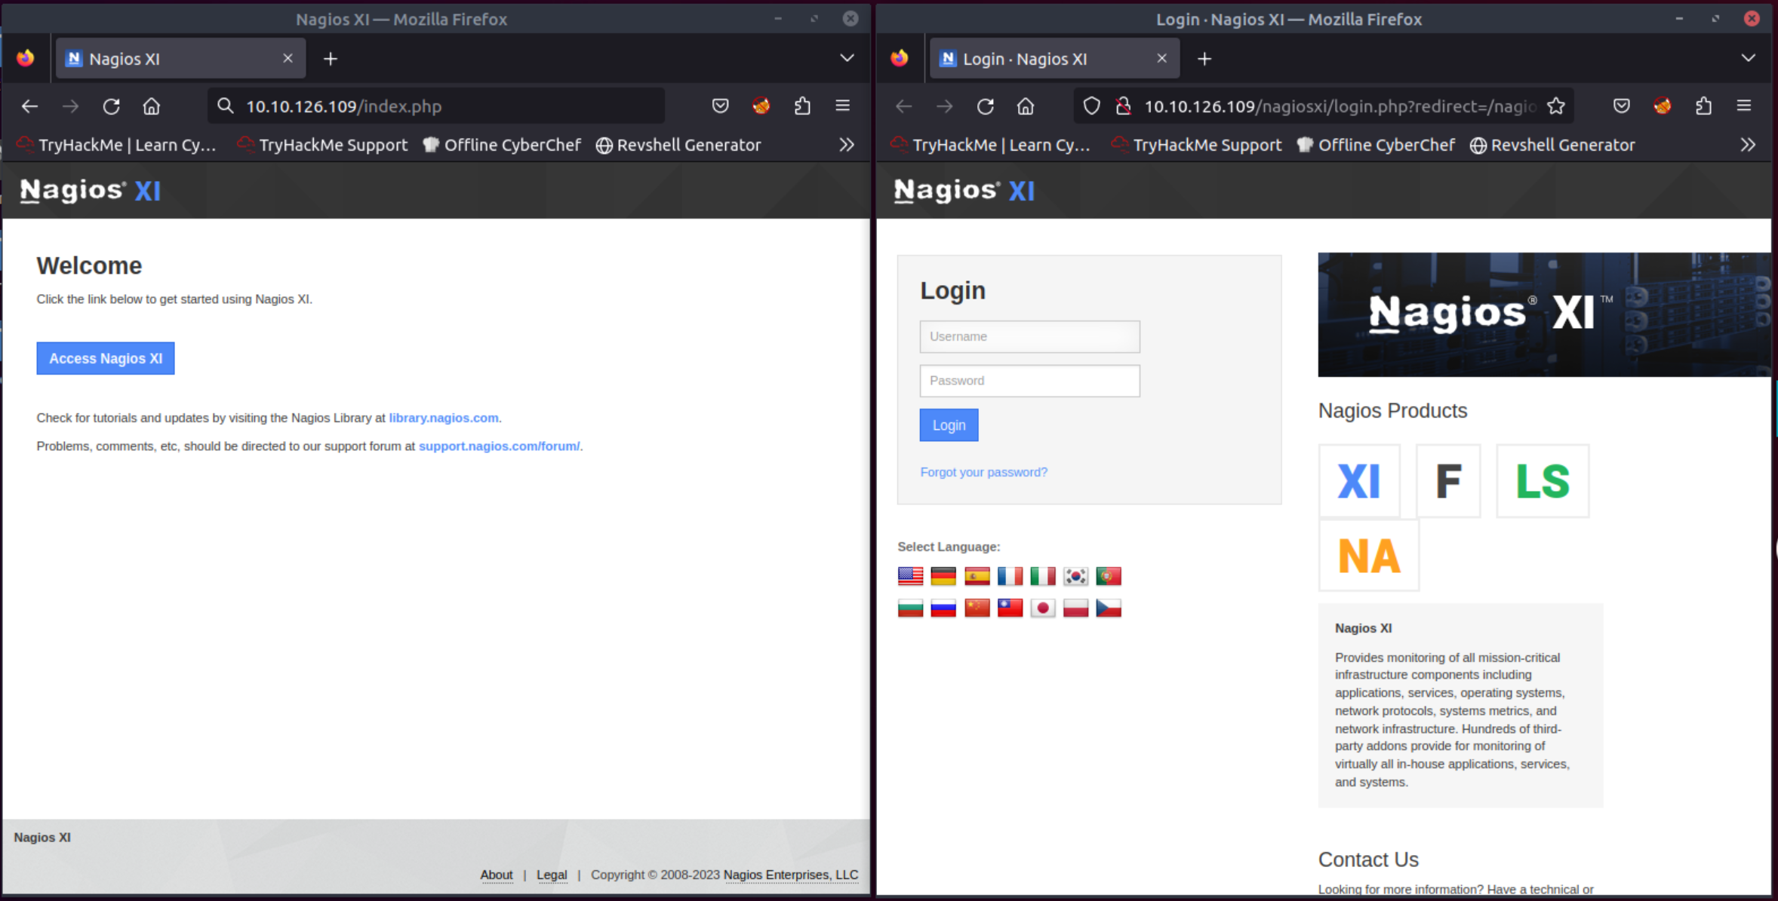1778x901 pixels.
Task: Open the Nagios XI product tile
Action: [1359, 481]
